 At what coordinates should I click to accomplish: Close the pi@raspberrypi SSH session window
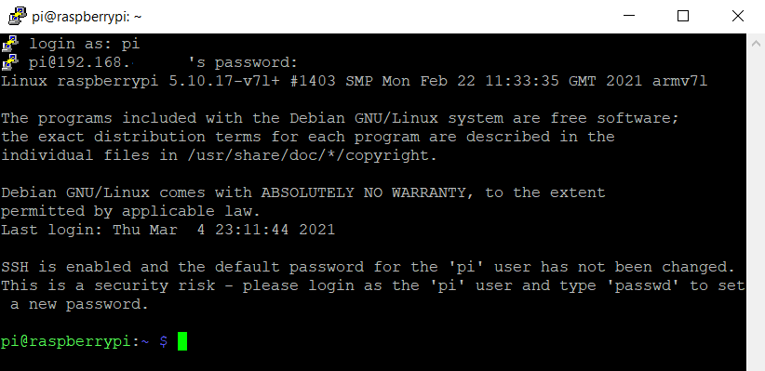click(738, 16)
